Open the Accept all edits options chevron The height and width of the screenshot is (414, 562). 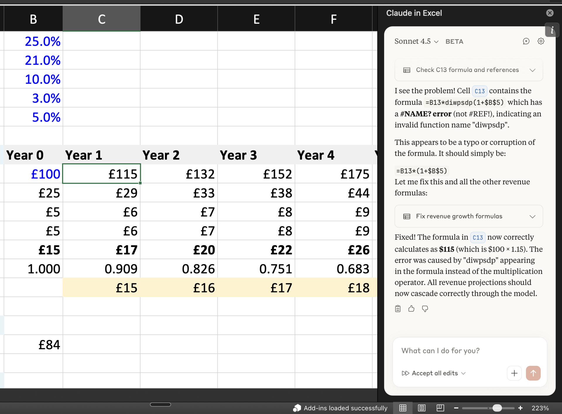(x=463, y=373)
